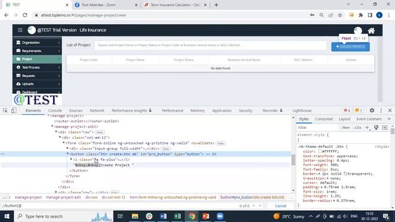This screenshot has width=395, height=222.
Task: Expand the Test Process sidebar menu
Action: (x=37, y=67)
